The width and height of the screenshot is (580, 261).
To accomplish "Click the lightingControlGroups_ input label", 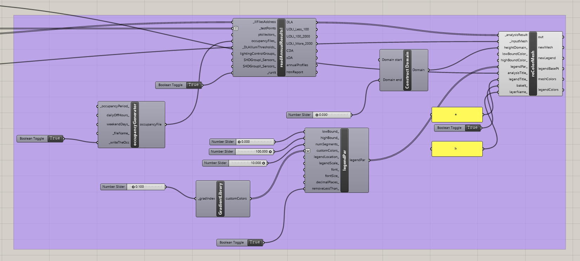I will pos(258,54).
